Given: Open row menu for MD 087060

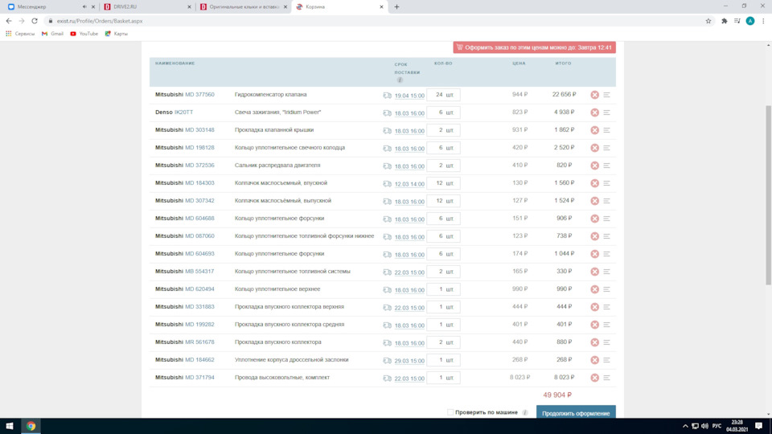Looking at the screenshot, I should tap(606, 236).
